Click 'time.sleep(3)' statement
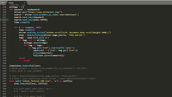The width and height of the screenshot is (172, 97). pos(27,30)
